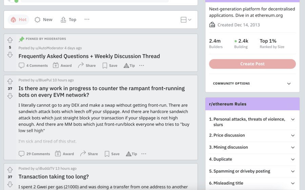Click the 2.4m Builders member count

[216, 44]
